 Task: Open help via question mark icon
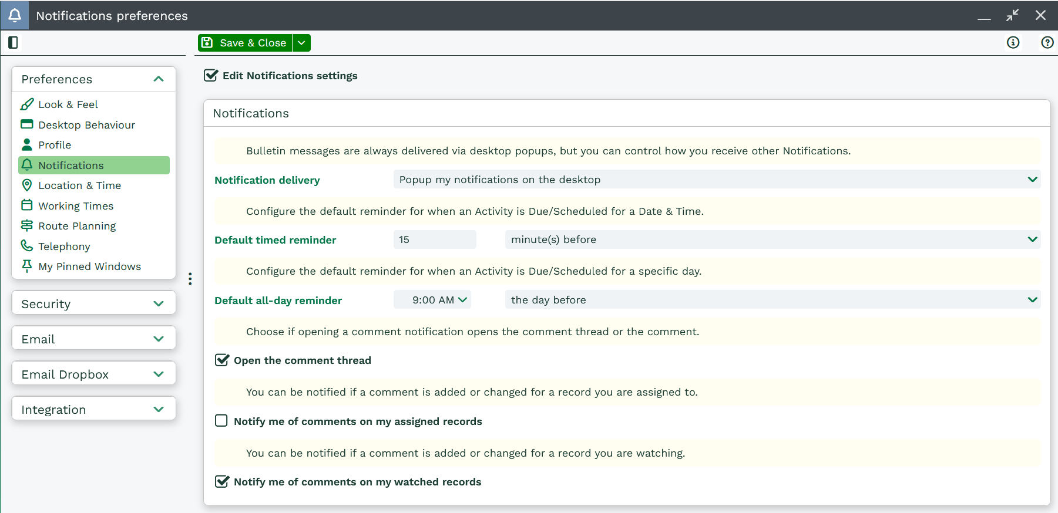click(1047, 42)
